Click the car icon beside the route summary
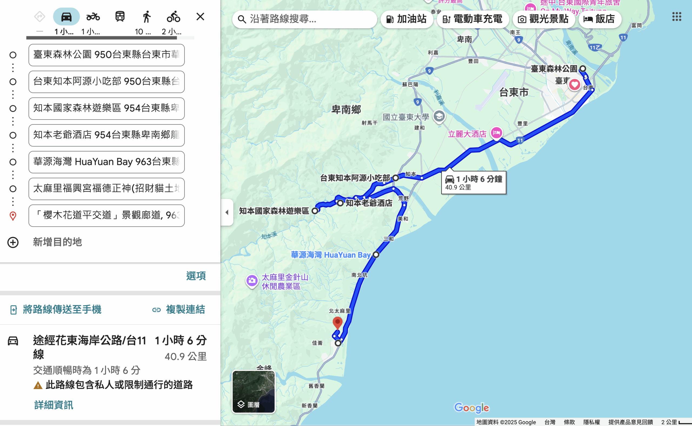The image size is (692, 426). 13,341
